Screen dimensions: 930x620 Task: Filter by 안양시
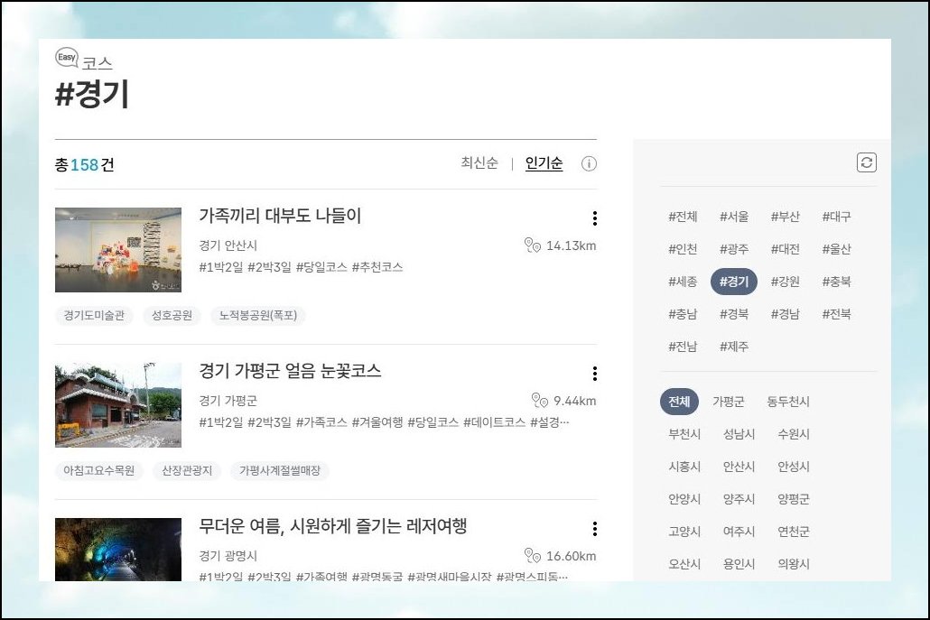tap(684, 499)
